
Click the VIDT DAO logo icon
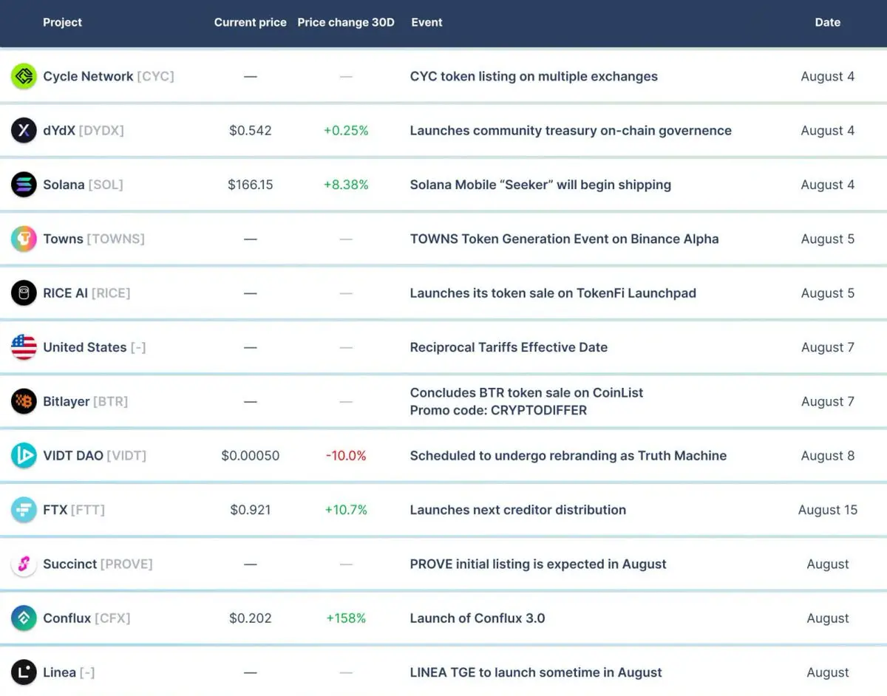coord(24,456)
